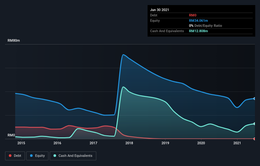The width and height of the screenshot is (260, 166).
Task: Click the RM80m y-axis label
Action: [x=14, y=40]
